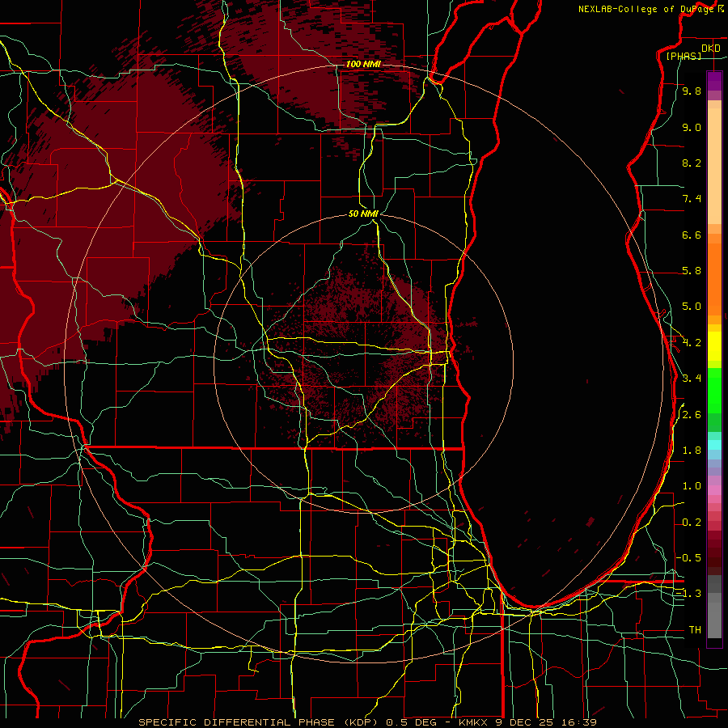Pick the cyan color bar segment
728x728 pixels.
(x=714, y=445)
